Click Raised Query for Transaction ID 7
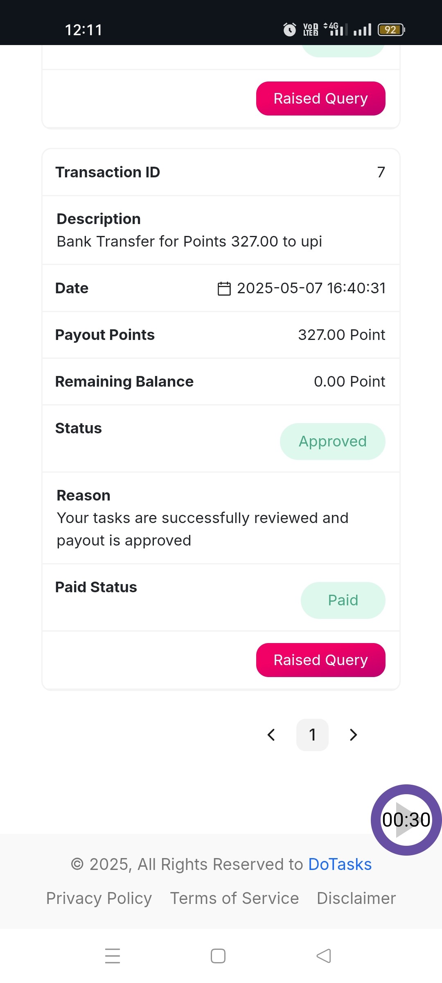The width and height of the screenshot is (442, 983). pos(321,660)
